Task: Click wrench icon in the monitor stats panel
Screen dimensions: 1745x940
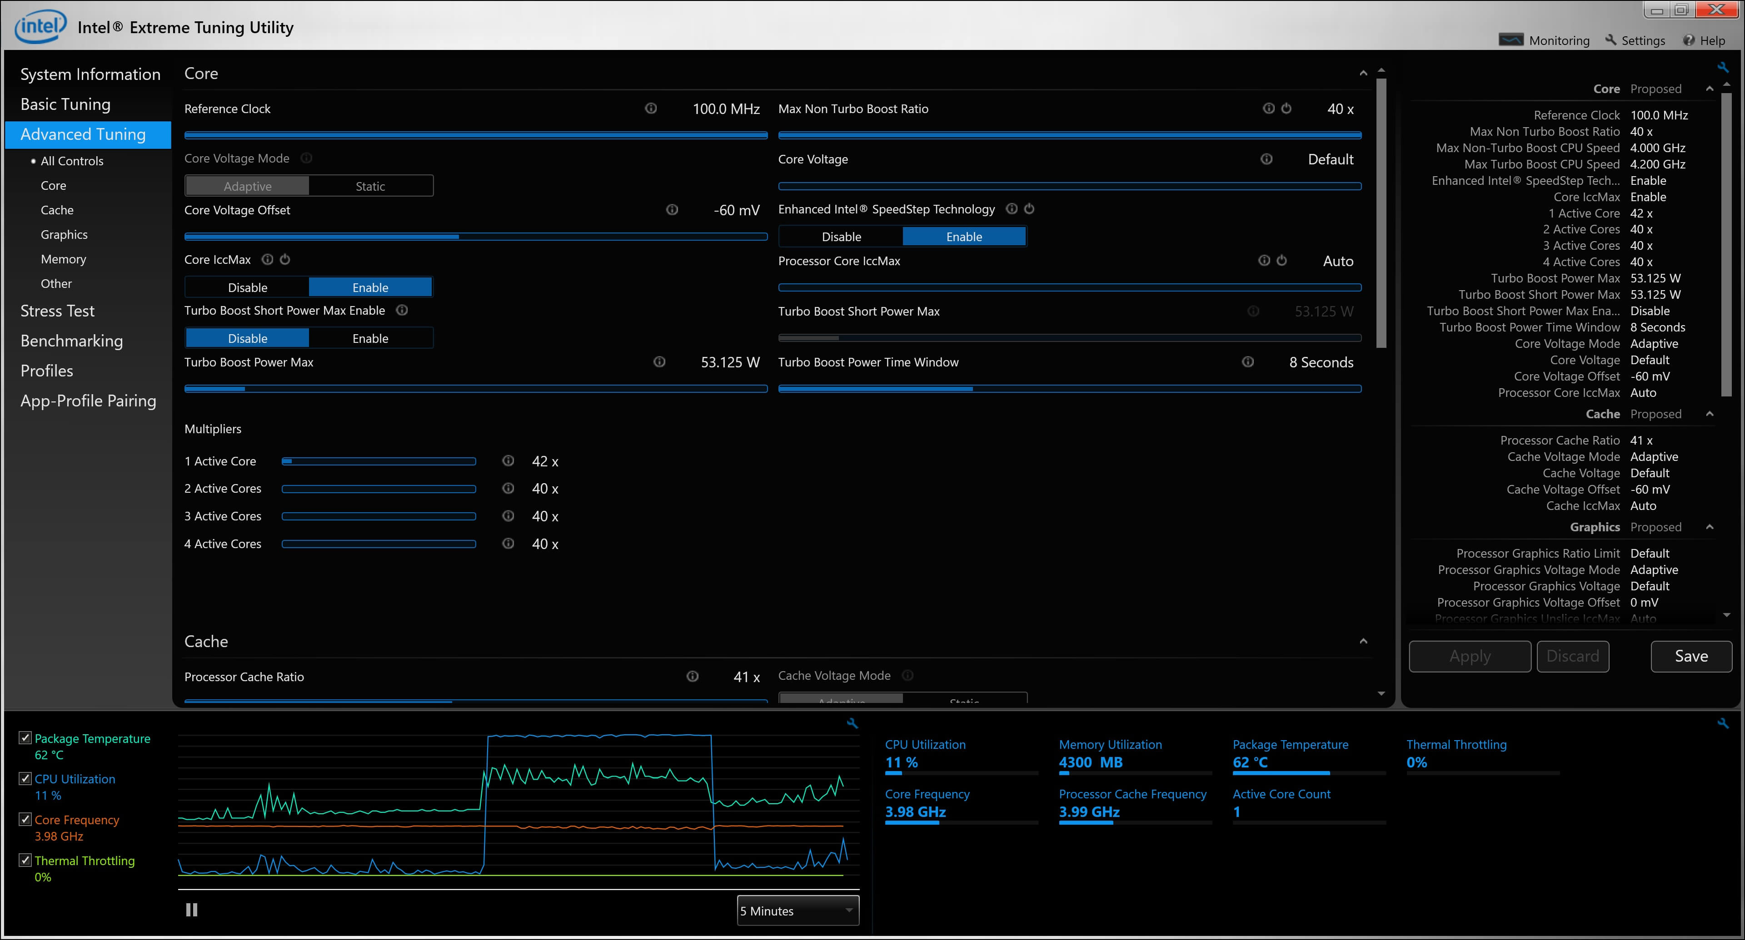Action: click(x=1723, y=723)
